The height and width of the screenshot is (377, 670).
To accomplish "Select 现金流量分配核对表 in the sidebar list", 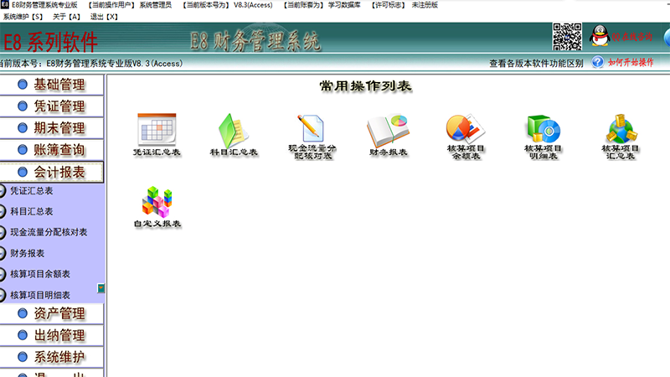I will point(49,232).
